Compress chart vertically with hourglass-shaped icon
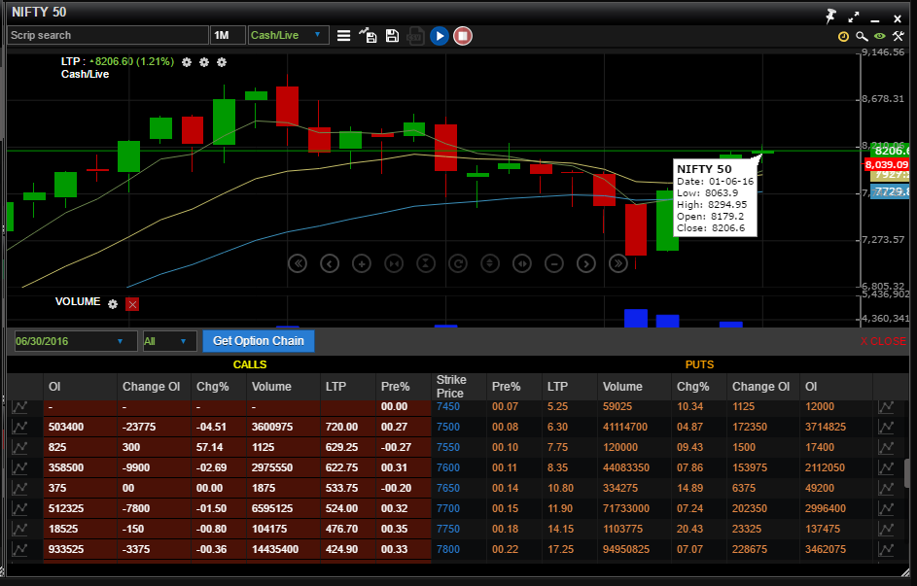Image resolution: width=917 pixels, height=586 pixels. (426, 263)
